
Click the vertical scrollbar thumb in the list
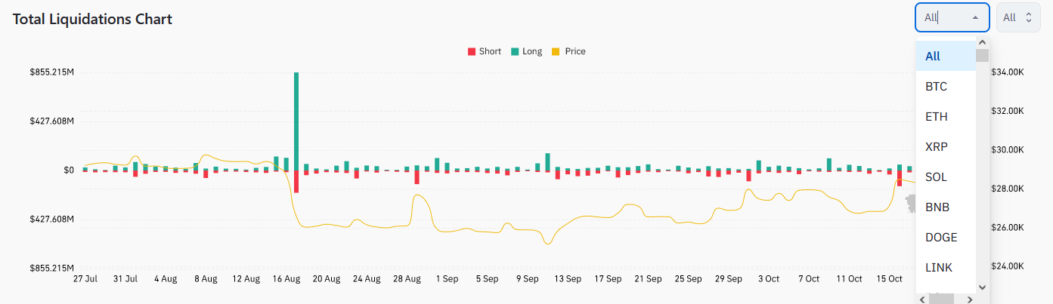pyautogui.click(x=982, y=55)
